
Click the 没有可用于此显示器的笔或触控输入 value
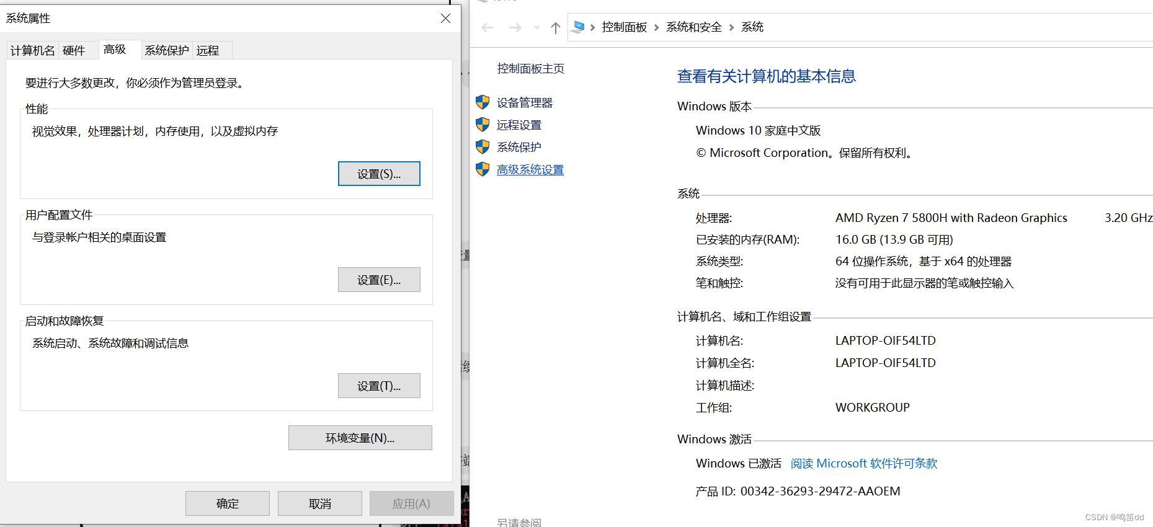click(x=924, y=283)
